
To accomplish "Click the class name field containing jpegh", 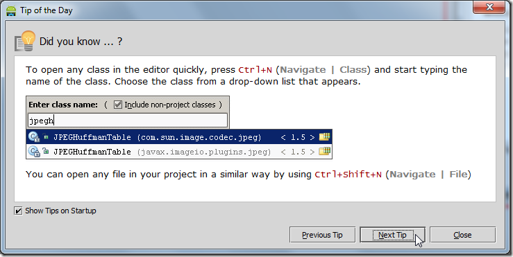I will click(x=128, y=121).
